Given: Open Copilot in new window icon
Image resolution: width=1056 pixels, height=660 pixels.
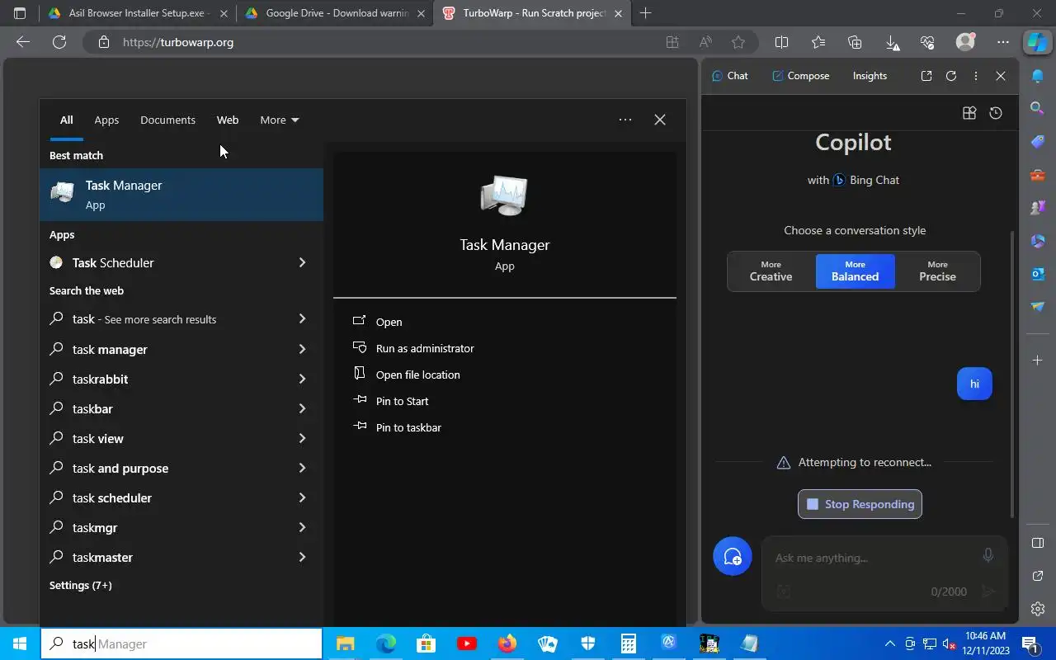Looking at the screenshot, I should coord(926,76).
